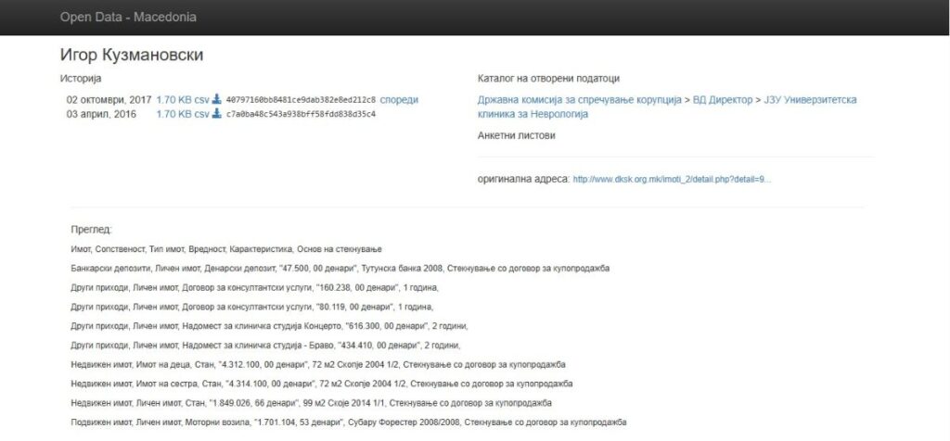This screenshot has width=950, height=441.
Task: Click the Каталог на отворени податоци heading
Action: point(548,79)
